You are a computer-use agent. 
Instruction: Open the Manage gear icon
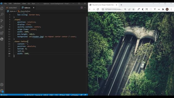pyautogui.click(x=2, y=91)
